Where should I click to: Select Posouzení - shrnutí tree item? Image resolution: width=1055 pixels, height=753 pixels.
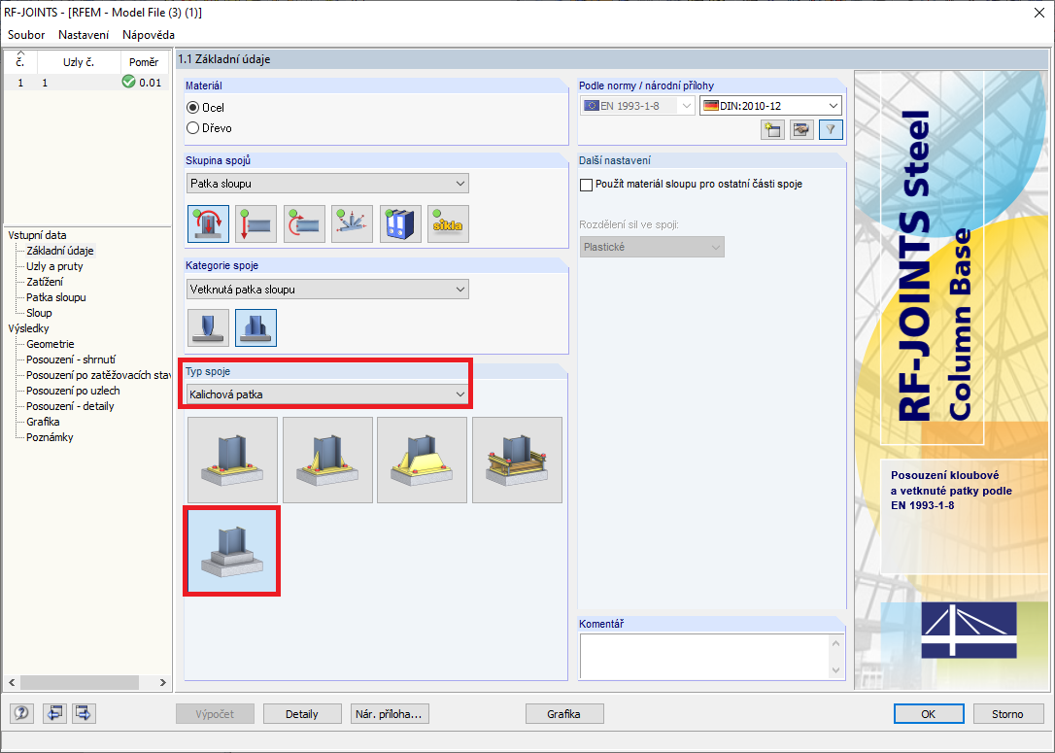click(x=71, y=359)
